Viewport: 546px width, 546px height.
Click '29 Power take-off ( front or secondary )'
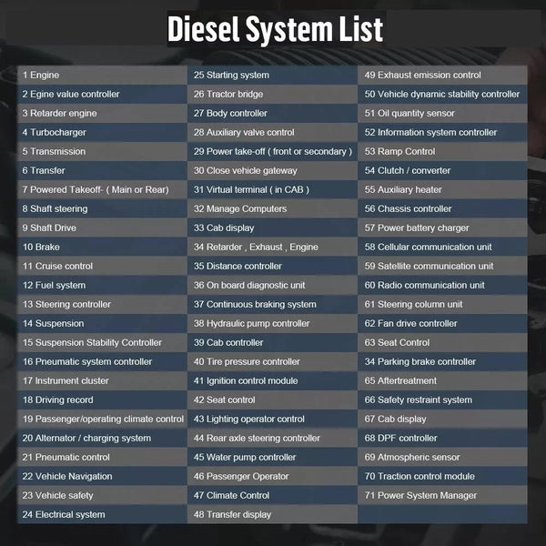(x=272, y=151)
